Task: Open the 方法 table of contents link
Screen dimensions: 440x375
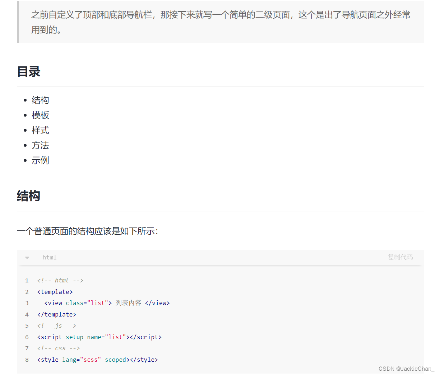Action: tap(40, 145)
